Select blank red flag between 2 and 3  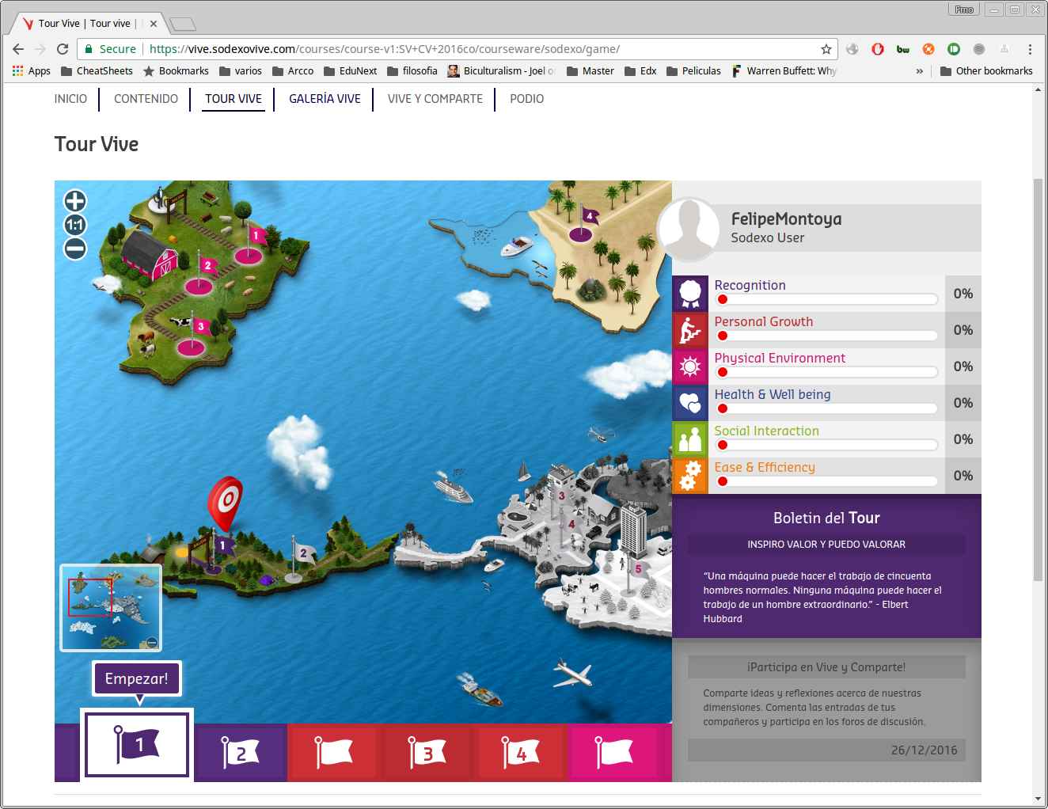click(334, 753)
